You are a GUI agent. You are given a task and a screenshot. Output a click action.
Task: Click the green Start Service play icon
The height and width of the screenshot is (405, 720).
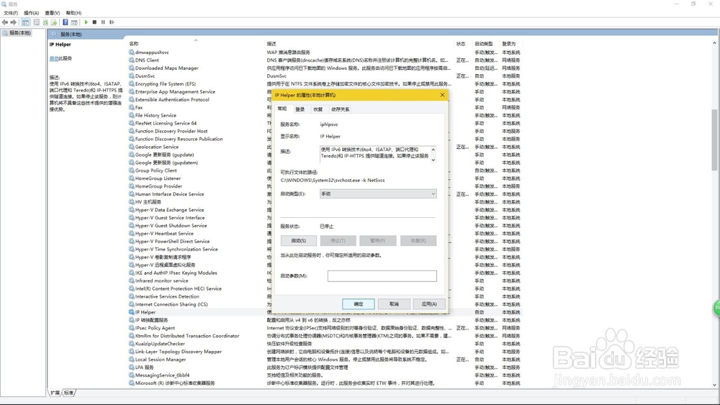pos(86,22)
